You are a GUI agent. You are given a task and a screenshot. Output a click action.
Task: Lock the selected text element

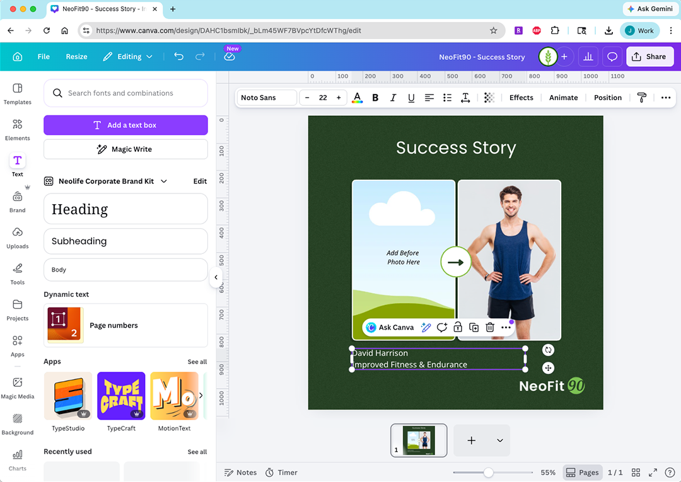click(x=458, y=328)
